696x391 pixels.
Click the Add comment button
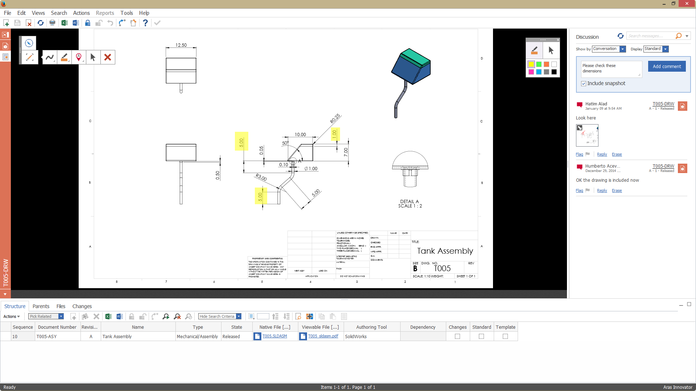click(x=667, y=66)
